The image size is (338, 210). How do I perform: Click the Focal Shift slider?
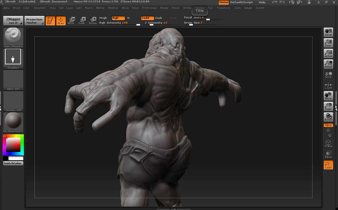(x=204, y=18)
